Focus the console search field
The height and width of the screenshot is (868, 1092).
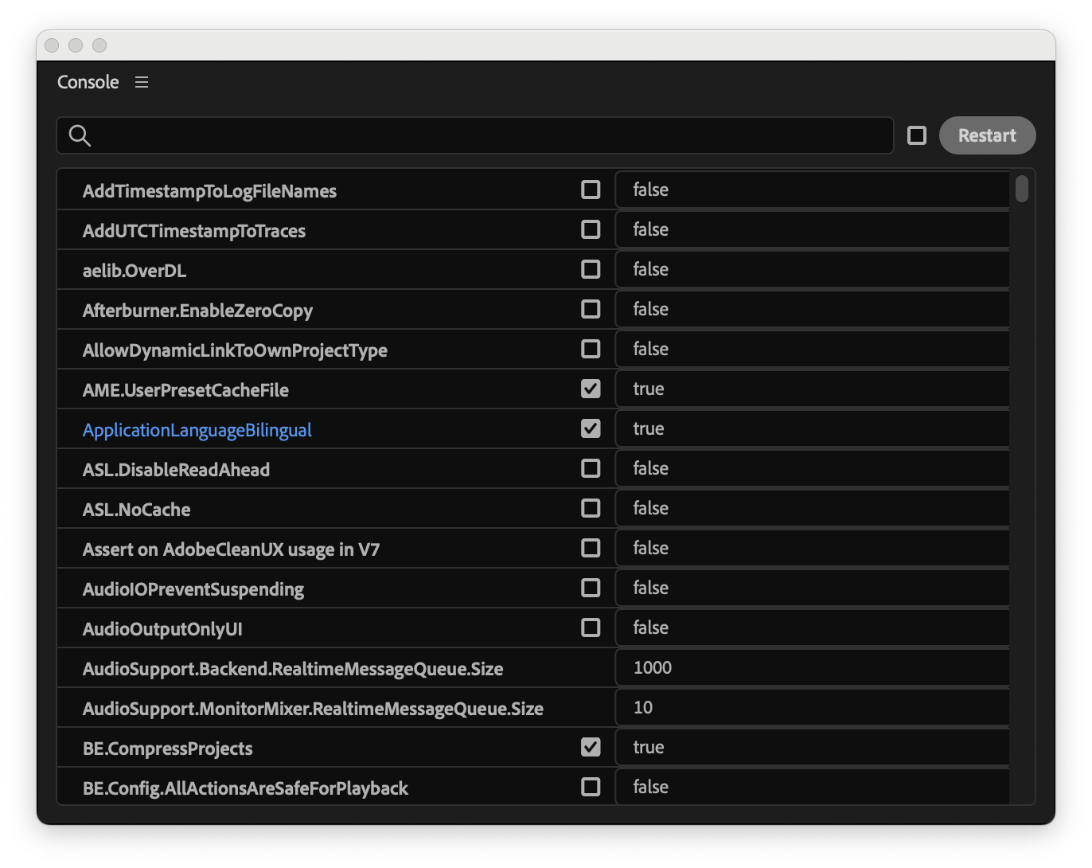point(475,135)
